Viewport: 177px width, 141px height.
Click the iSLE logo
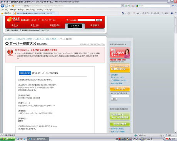13,20
